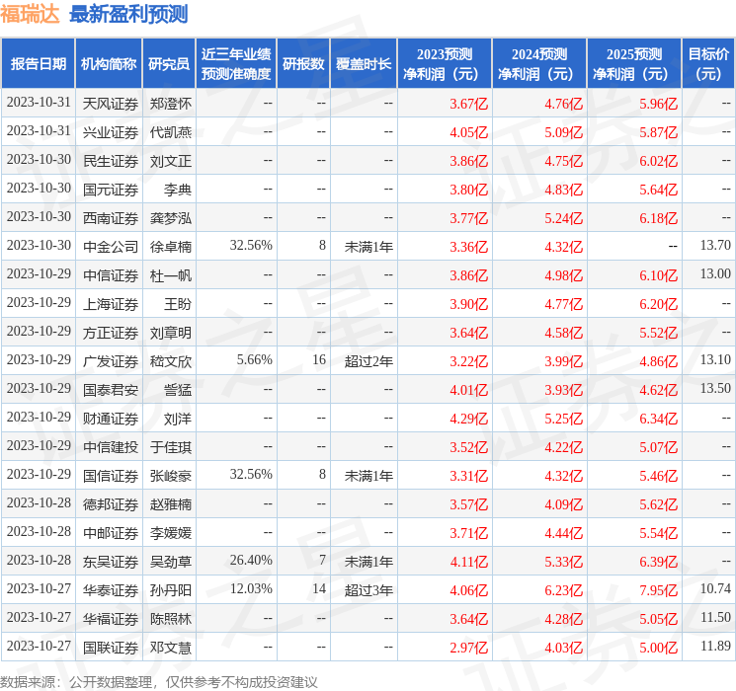Click analyst name 代凯燕

[x=170, y=132]
